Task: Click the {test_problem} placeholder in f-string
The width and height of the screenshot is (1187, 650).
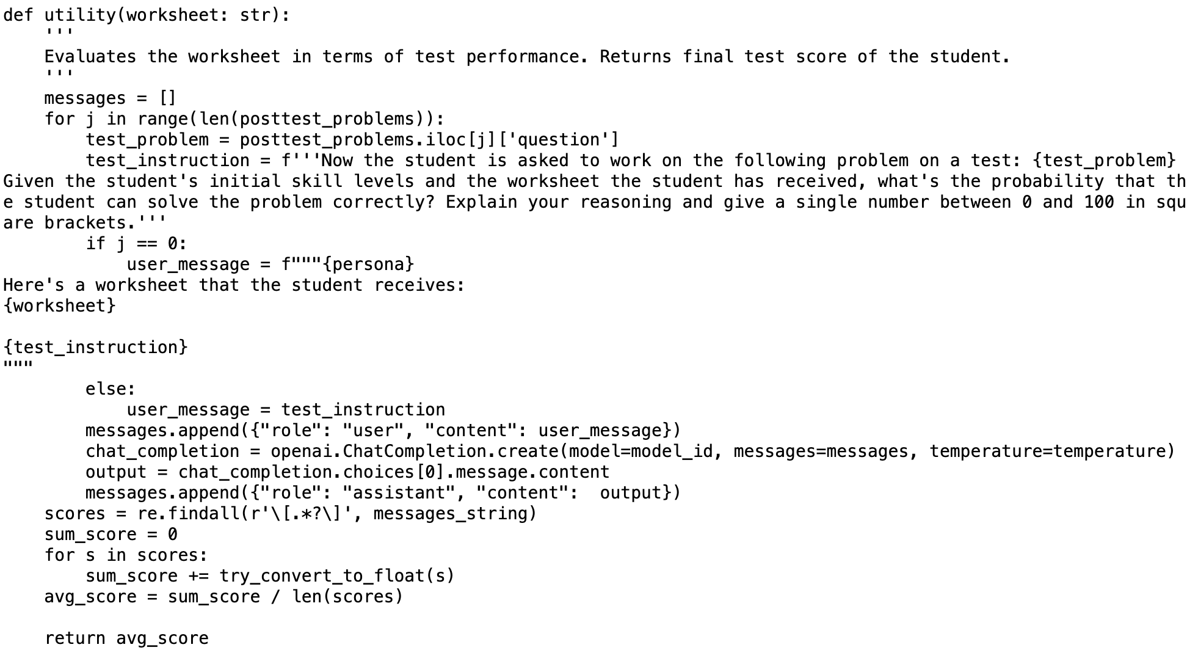Action: (x=1104, y=160)
